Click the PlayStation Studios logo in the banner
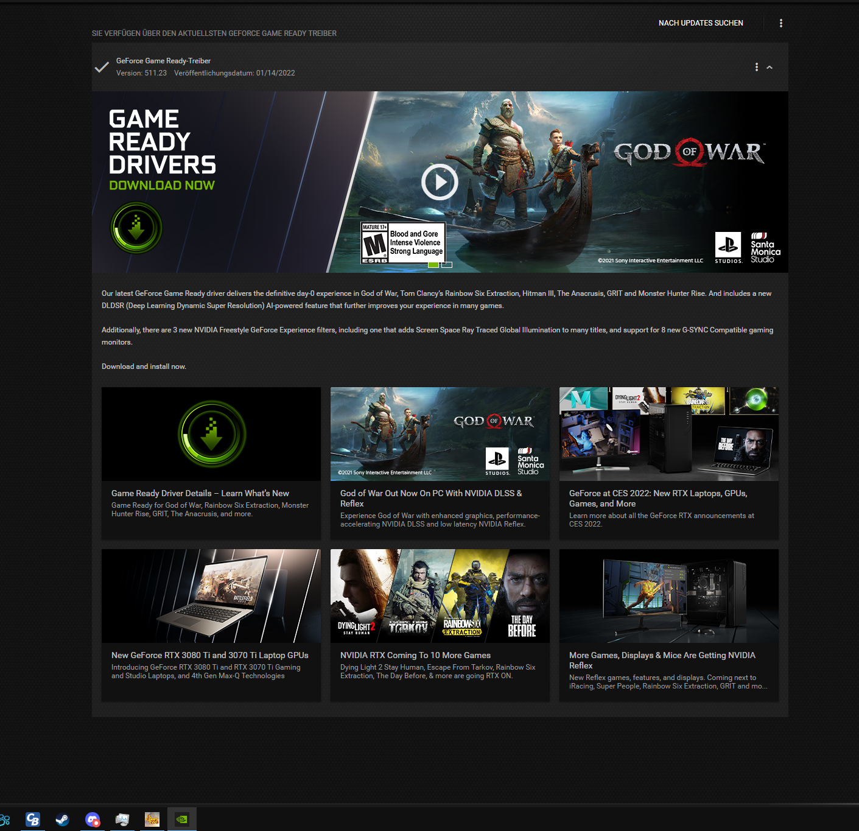This screenshot has height=831, width=859. point(729,247)
